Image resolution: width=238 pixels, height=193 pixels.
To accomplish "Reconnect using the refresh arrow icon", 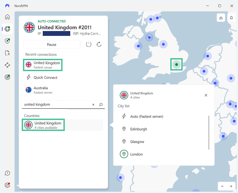I will click(99, 44).
